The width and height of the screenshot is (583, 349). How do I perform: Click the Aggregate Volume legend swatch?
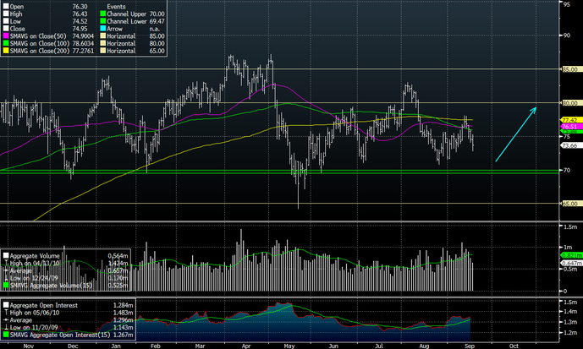(6, 256)
